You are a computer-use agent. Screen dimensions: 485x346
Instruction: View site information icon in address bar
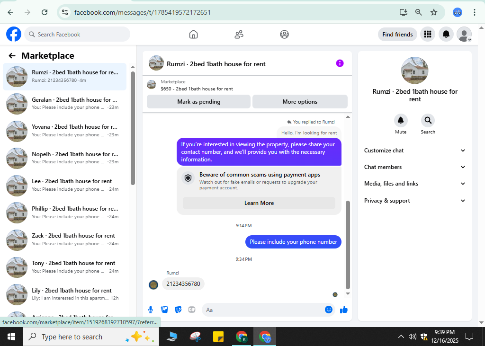pos(64,12)
